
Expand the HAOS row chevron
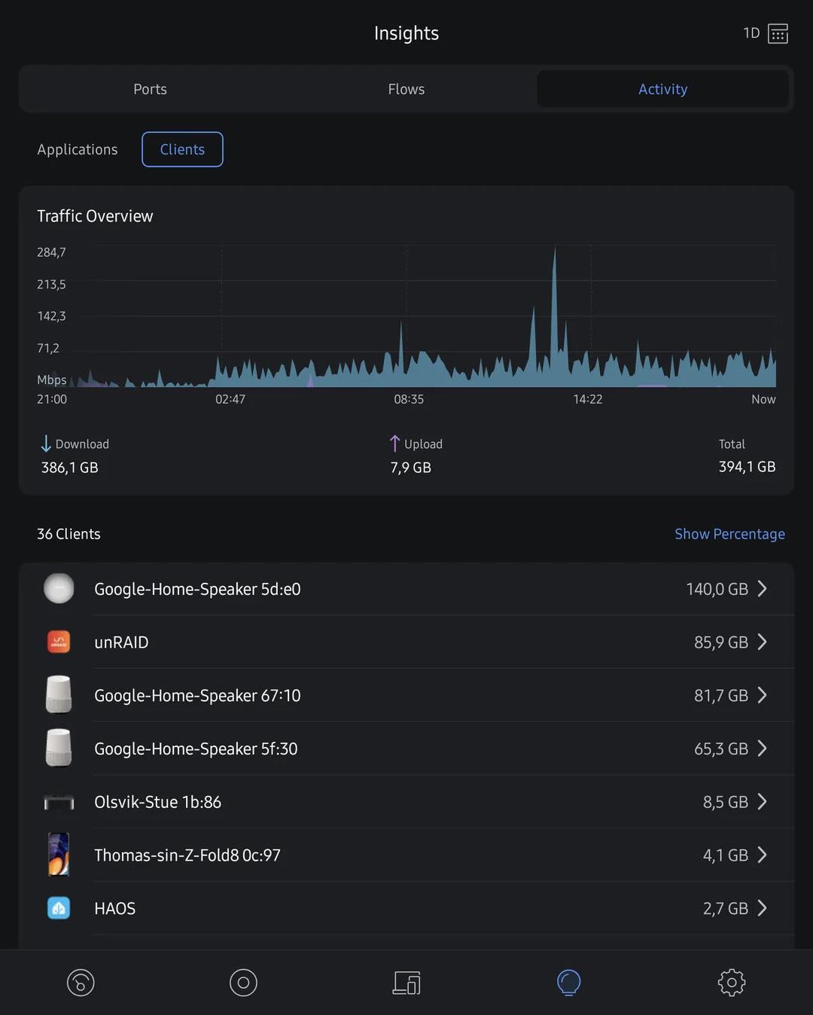(x=763, y=908)
